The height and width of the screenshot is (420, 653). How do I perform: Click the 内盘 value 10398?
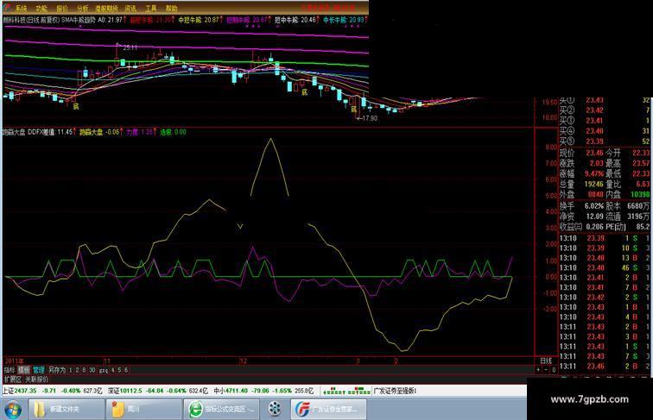640,194
